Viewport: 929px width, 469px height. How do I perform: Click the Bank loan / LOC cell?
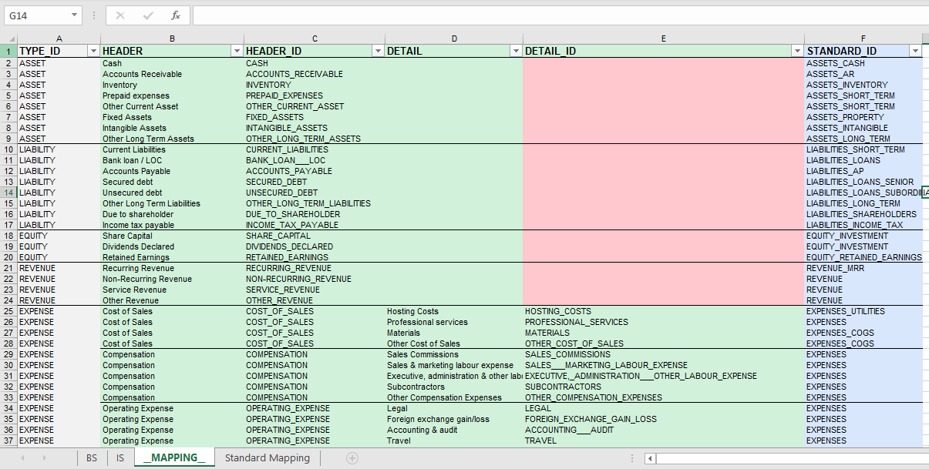tap(172, 160)
